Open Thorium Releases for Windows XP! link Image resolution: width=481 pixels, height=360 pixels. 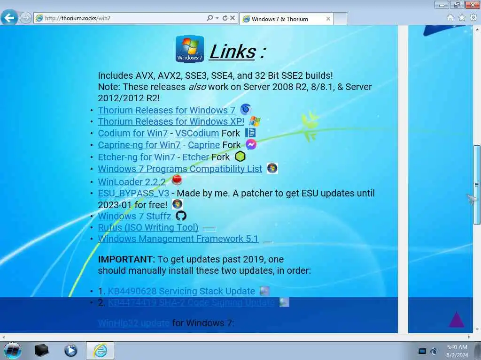click(171, 121)
